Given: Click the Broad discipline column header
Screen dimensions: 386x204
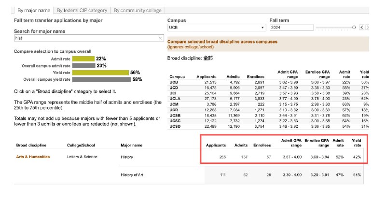Looking at the screenshot, I should tap(31, 146).
